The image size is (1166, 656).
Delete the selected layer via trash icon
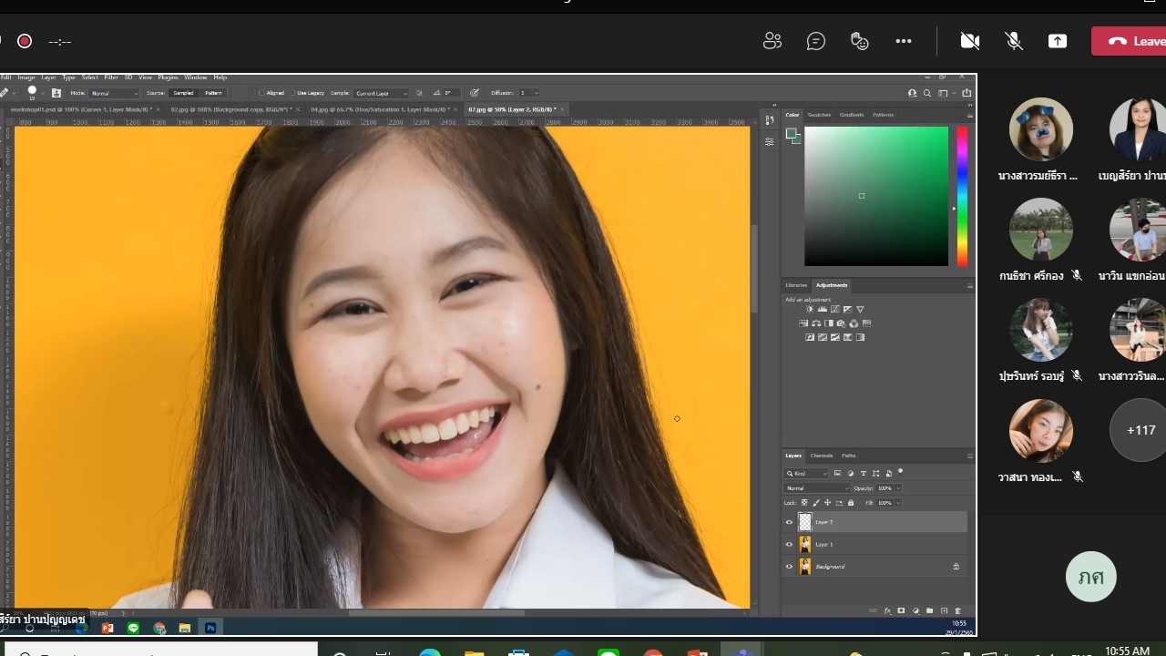click(957, 610)
